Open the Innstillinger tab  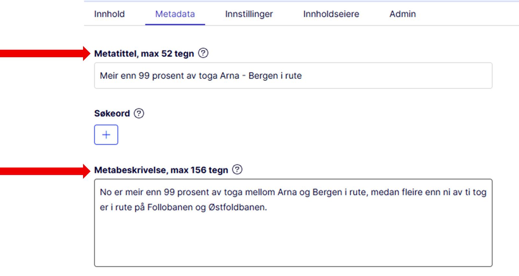249,14
